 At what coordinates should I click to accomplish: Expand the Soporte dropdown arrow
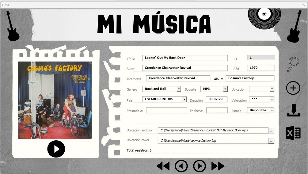point(225,89)
